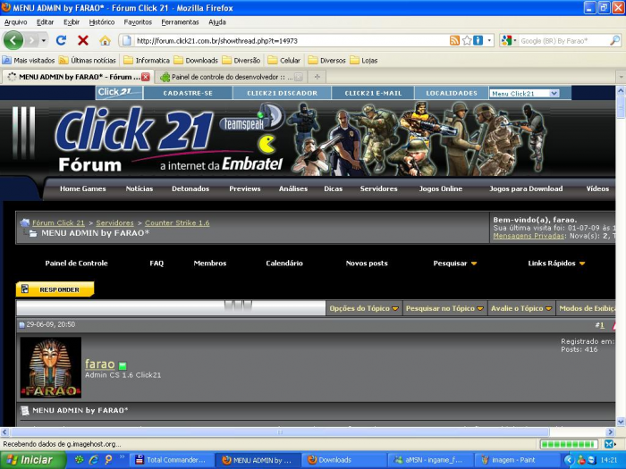Click the Teamspeak logo in banner
Viewport: 626px width, 469px height.
coord(251,119)
